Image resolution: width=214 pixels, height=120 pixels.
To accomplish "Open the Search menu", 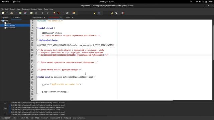I will point(12,9).
